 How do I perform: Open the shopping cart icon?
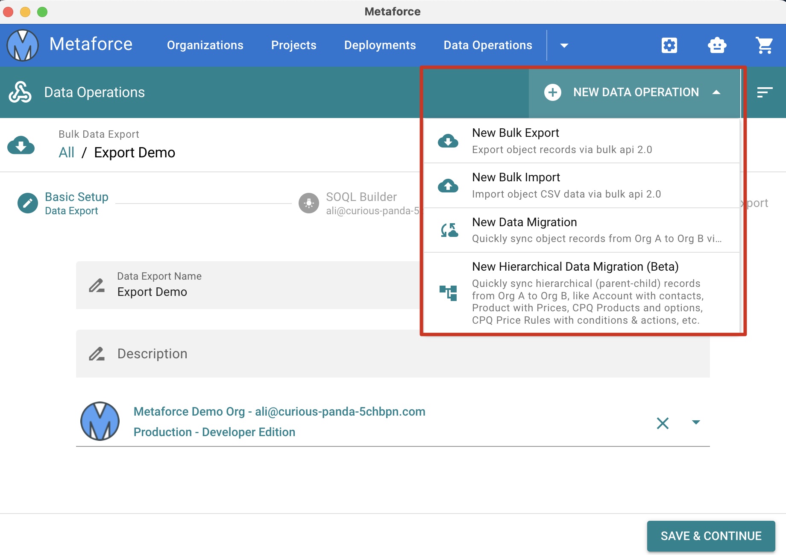(x=764, y=45)
